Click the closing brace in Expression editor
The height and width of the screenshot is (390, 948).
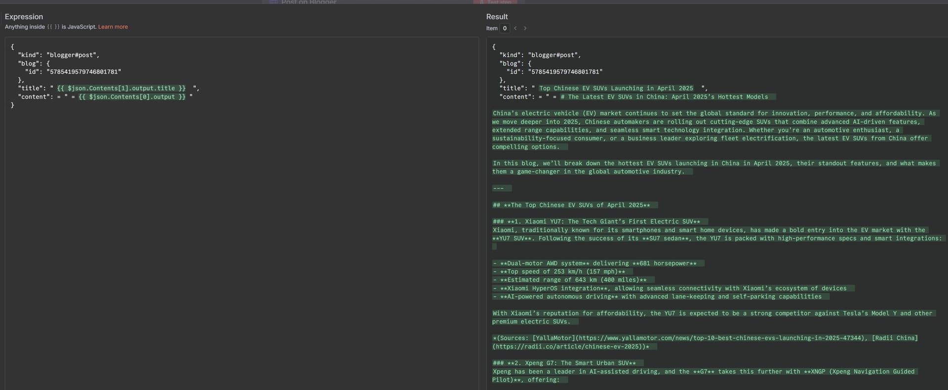pyautogui.click(x=12, y=105)
